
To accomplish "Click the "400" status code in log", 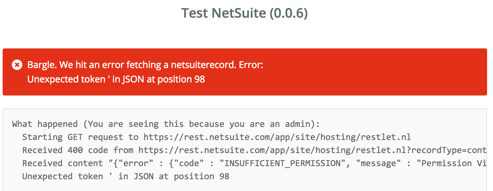I will (x=75, y=150).
